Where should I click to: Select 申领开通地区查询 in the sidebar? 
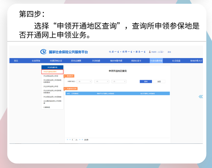pos(52,72)
